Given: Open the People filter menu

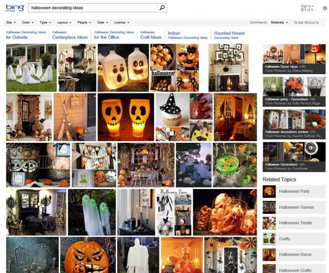Looking at the screenshot, I should 84,22.
